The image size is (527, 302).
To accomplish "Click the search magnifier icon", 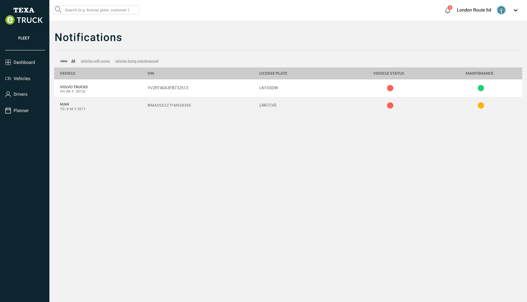I will tap(58, 10).
